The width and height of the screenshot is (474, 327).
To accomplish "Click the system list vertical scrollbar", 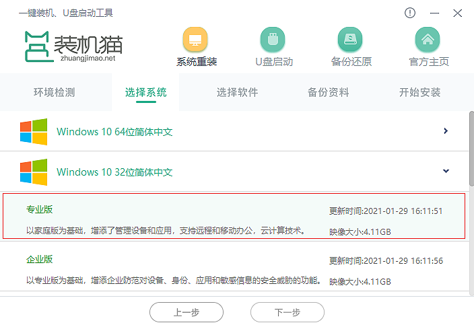I will (x=471, y=155).
